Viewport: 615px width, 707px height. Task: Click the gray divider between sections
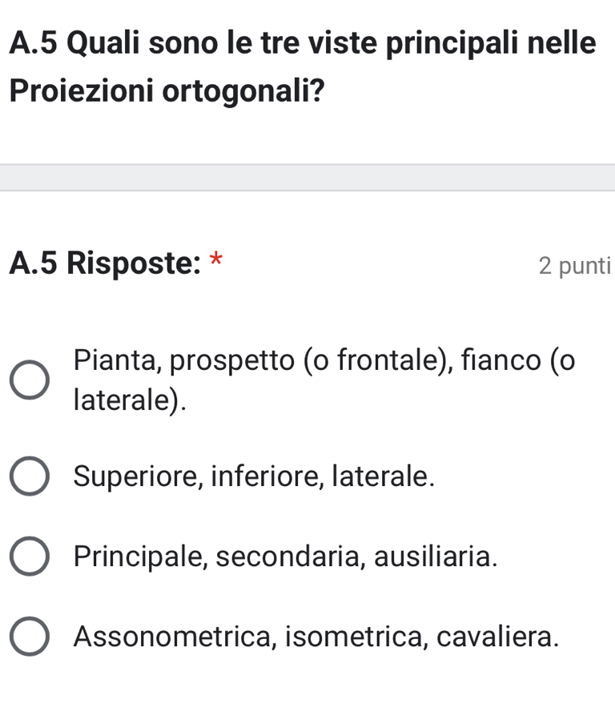(307, 178)
